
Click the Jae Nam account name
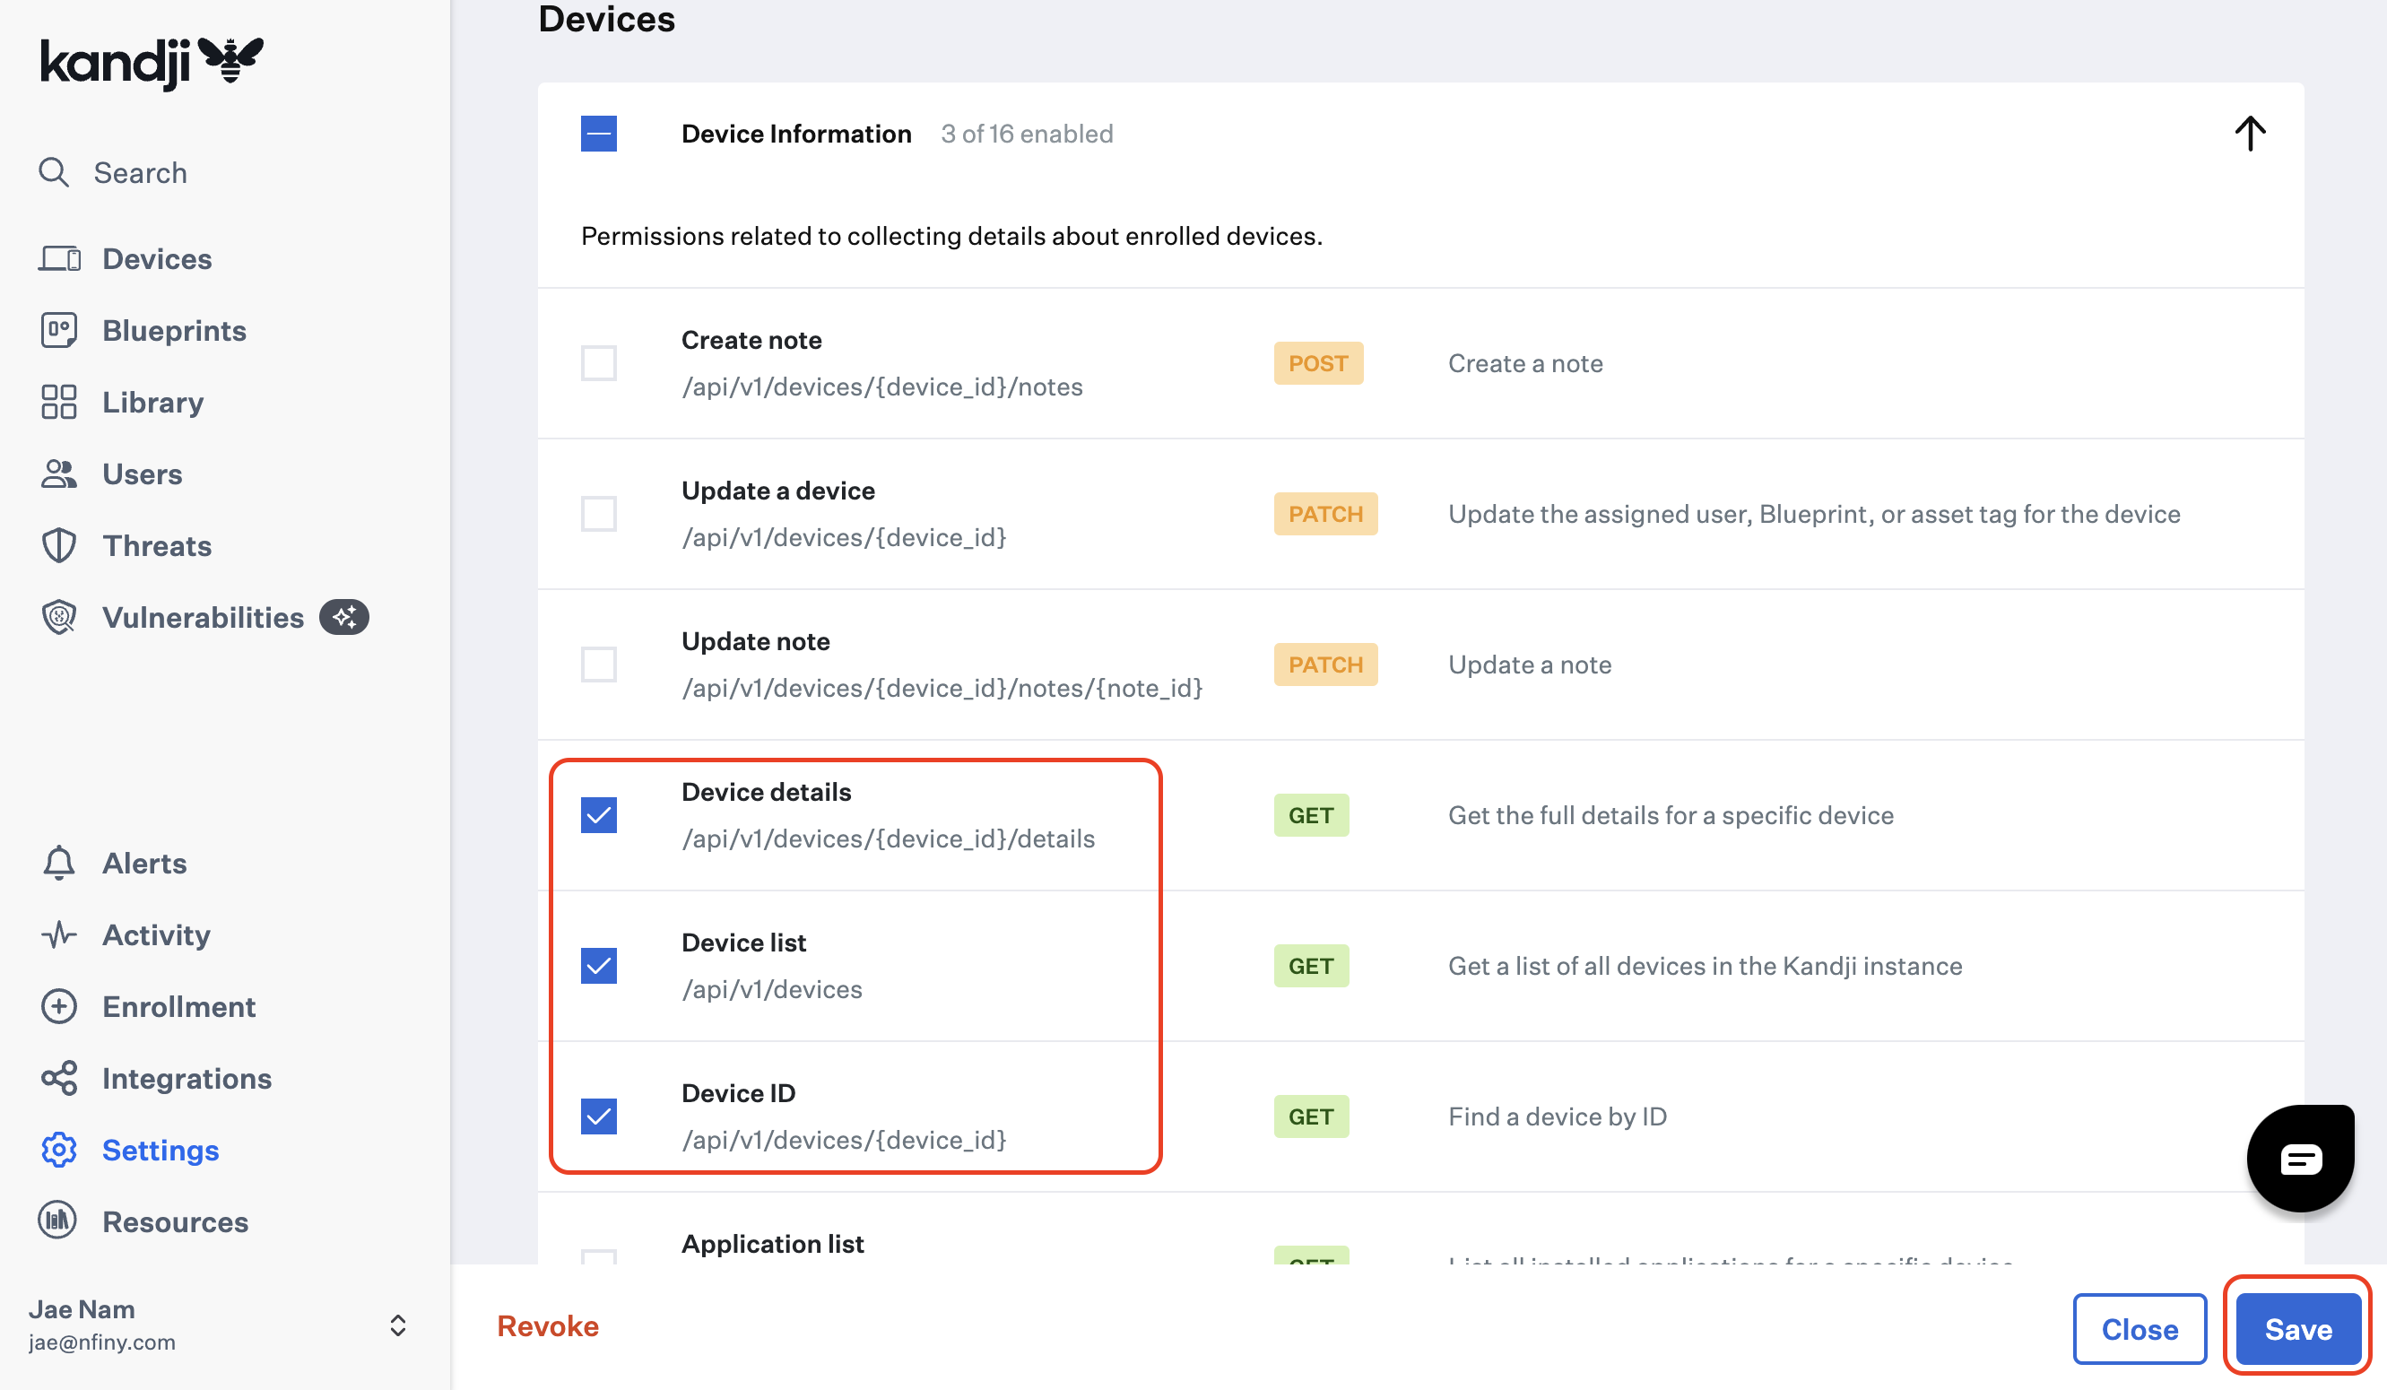point(82,1309)
